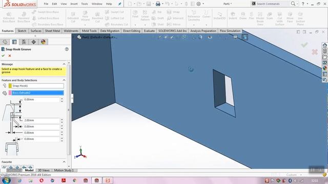This screenshot has height=184, width=328.
Task: Collapse the Favorite section
Action: point(64,162)
